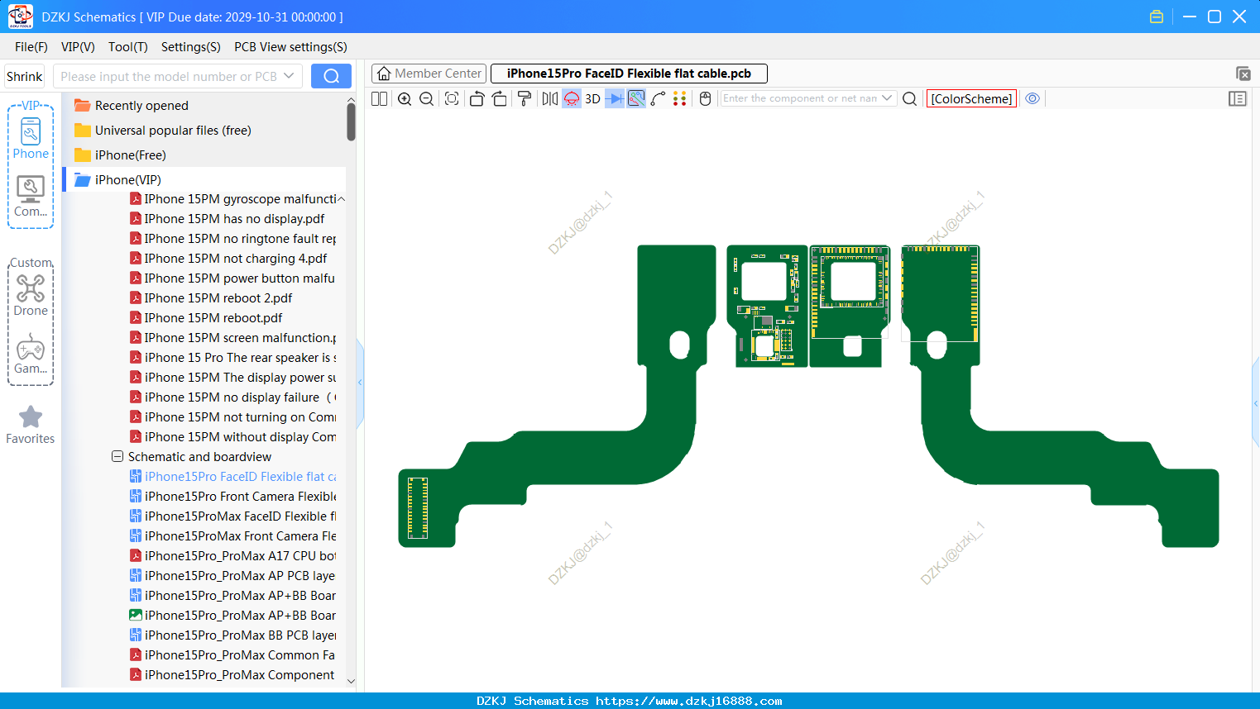This screenshot has width=1260, height=709.
Task: Rotate the board counterclockwise
Action: (477, 98)
